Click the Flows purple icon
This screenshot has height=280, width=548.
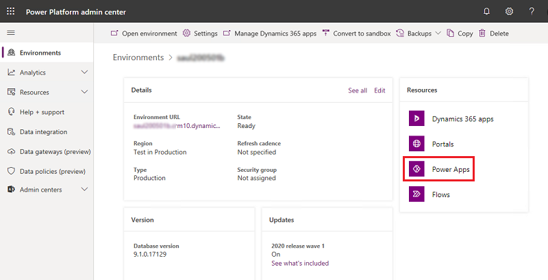pyautogui.click(x=416, y=194)
